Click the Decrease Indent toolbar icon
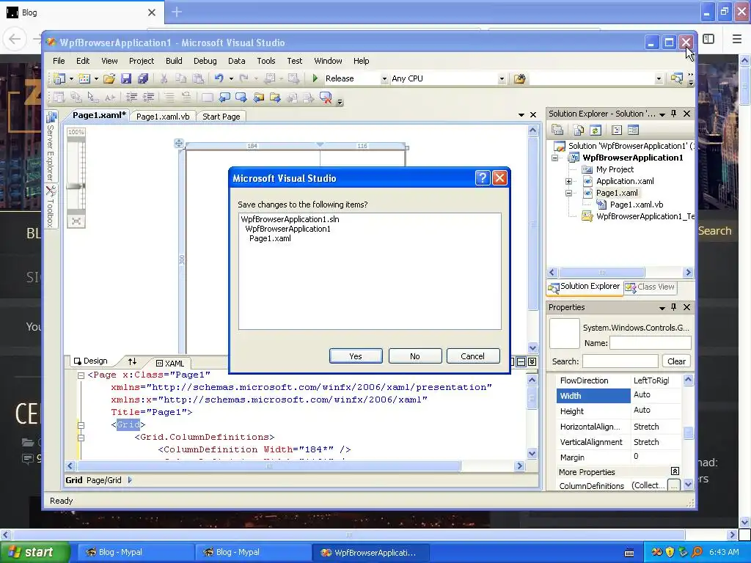 tap(131, 97)
